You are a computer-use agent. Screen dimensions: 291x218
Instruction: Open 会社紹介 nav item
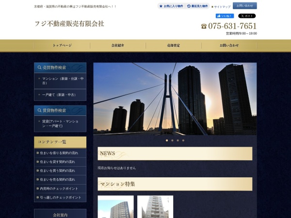[118, 46]
